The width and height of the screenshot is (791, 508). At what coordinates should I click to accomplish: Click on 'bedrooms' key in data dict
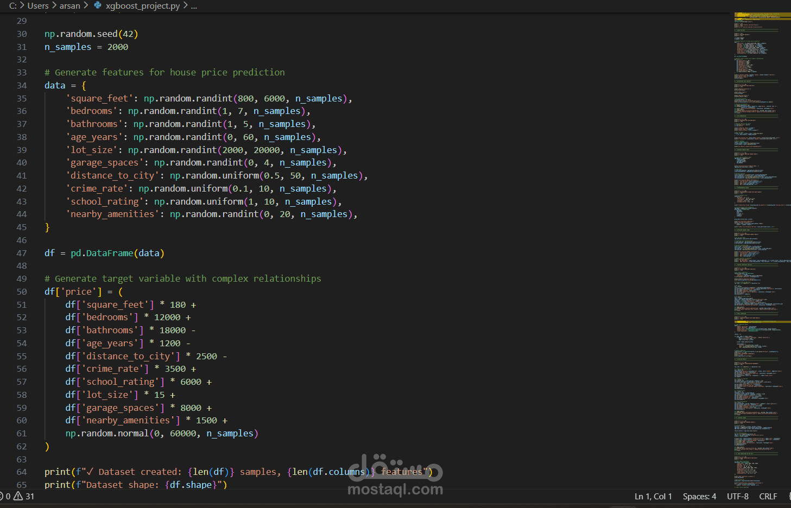click(x=92, y=111)
